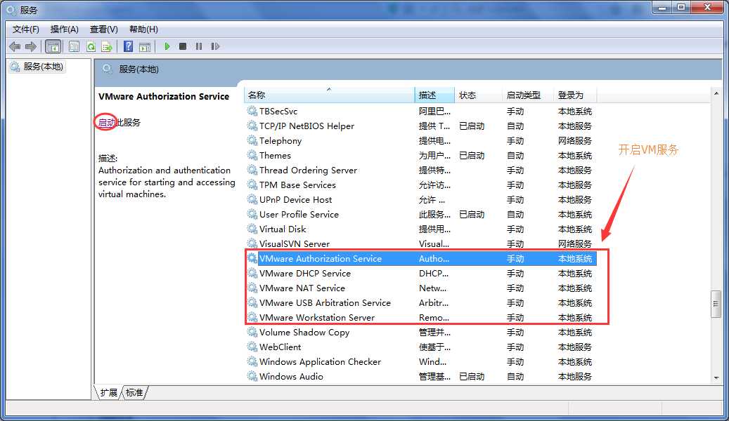Select the TBSecSvc service row
The height and width of the screenshot is (421, 729).
point(421,112)
